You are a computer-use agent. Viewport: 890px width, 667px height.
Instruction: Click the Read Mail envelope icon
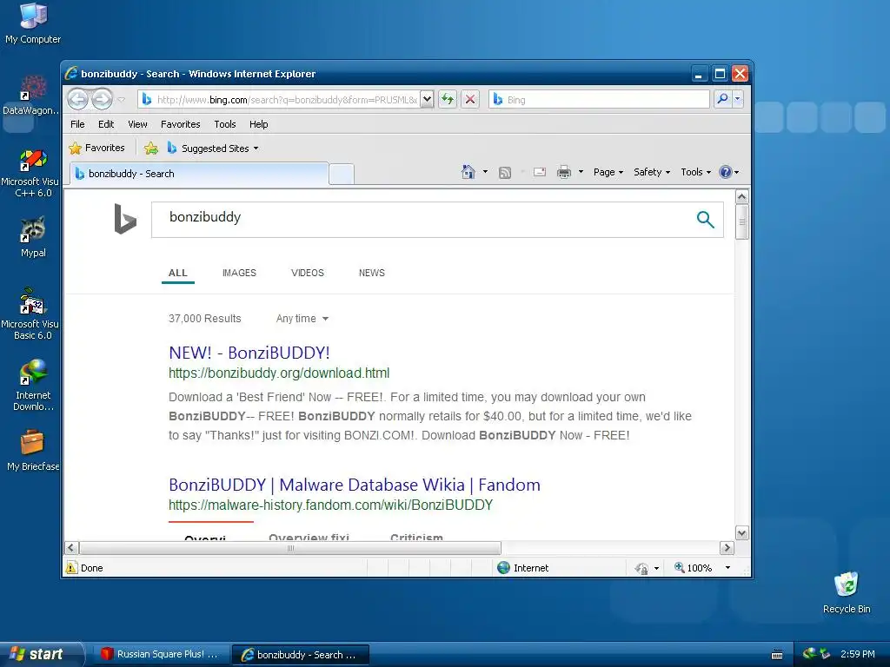(540, 172)
